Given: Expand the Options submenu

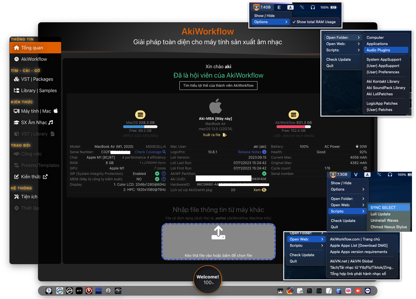Looking at the screenshot, I should [261, 22].
